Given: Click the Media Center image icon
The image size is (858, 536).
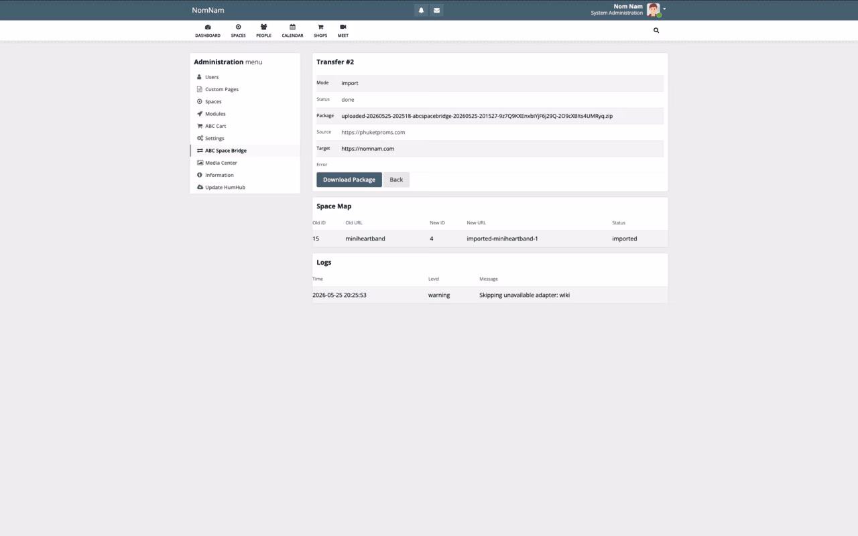Looking at the screenshot, I should [200, 163].
